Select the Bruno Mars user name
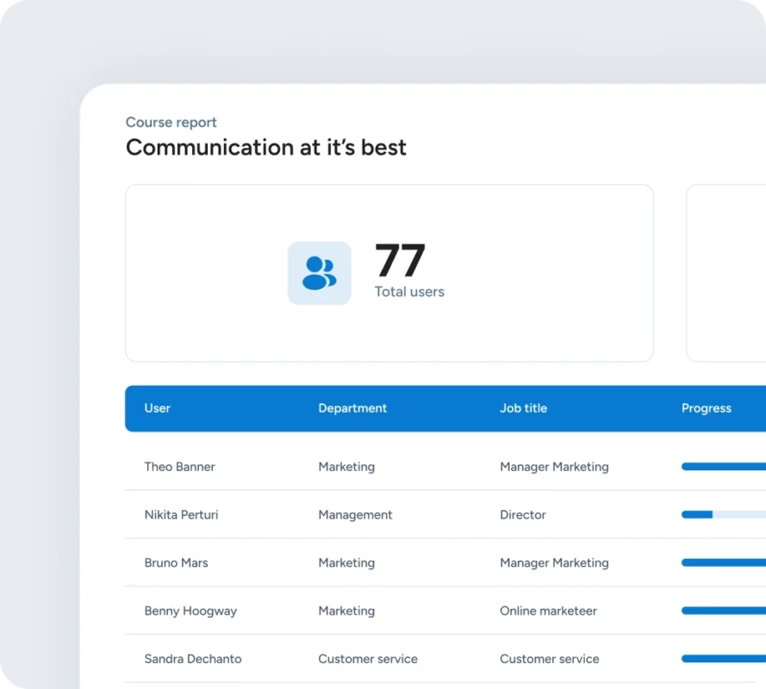The height and width of the screenshot is (689, 766). (x=176, y=563)
